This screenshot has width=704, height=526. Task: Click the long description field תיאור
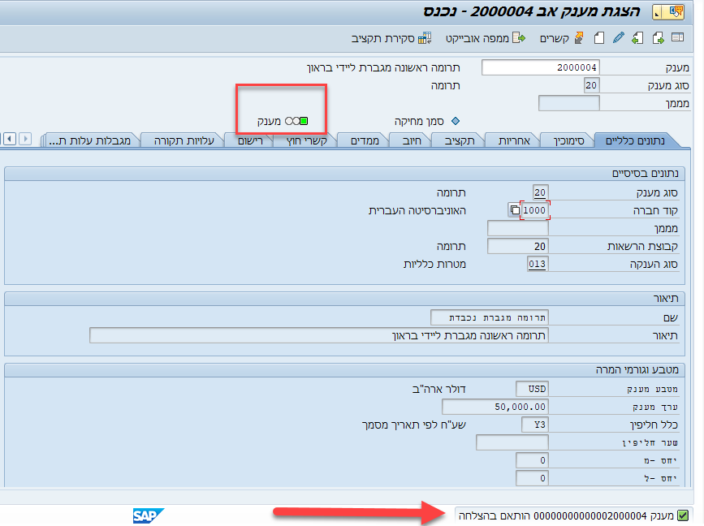pyautogui.click(x=319, y=336)
